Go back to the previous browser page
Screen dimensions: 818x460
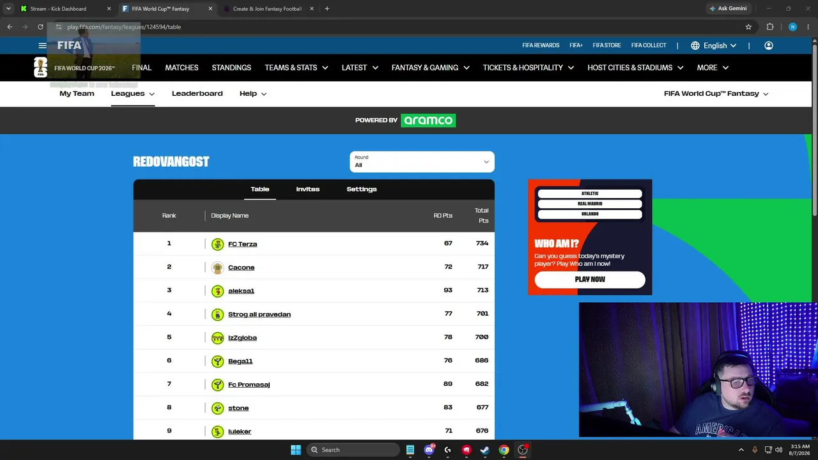(x=10, y=27)
